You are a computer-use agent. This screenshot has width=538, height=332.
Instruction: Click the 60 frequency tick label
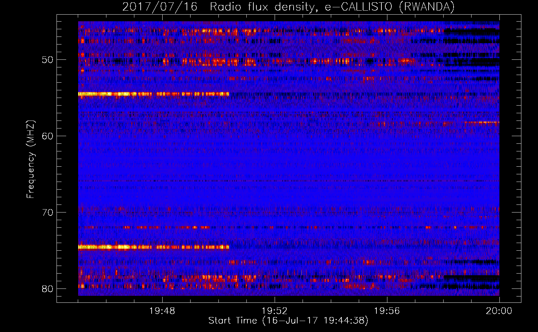pos(48,136)
